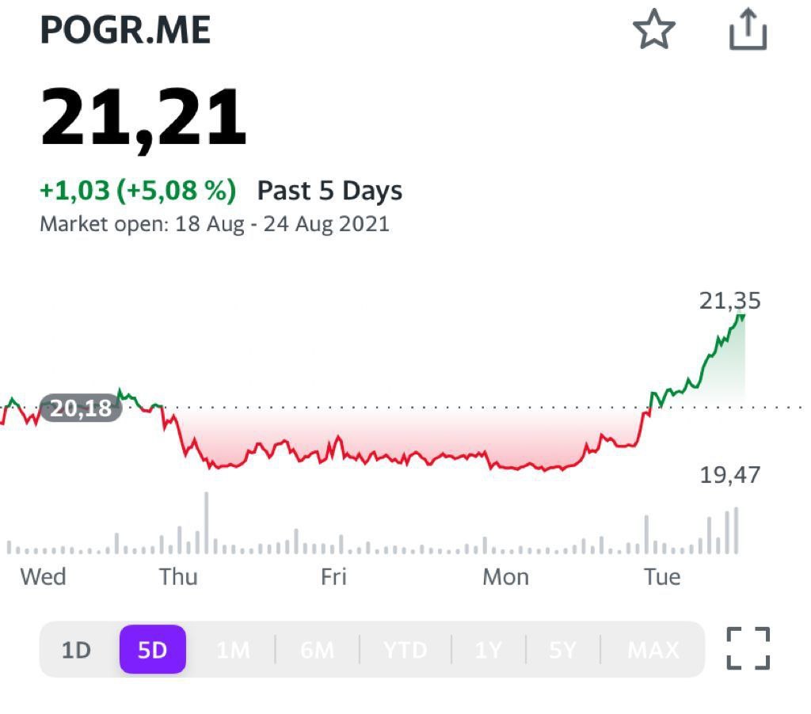Image resolution: width=811 pixels, height=714 pixels.
Task: Switch chart to 6M range
Action: click(x=317, y=651)
